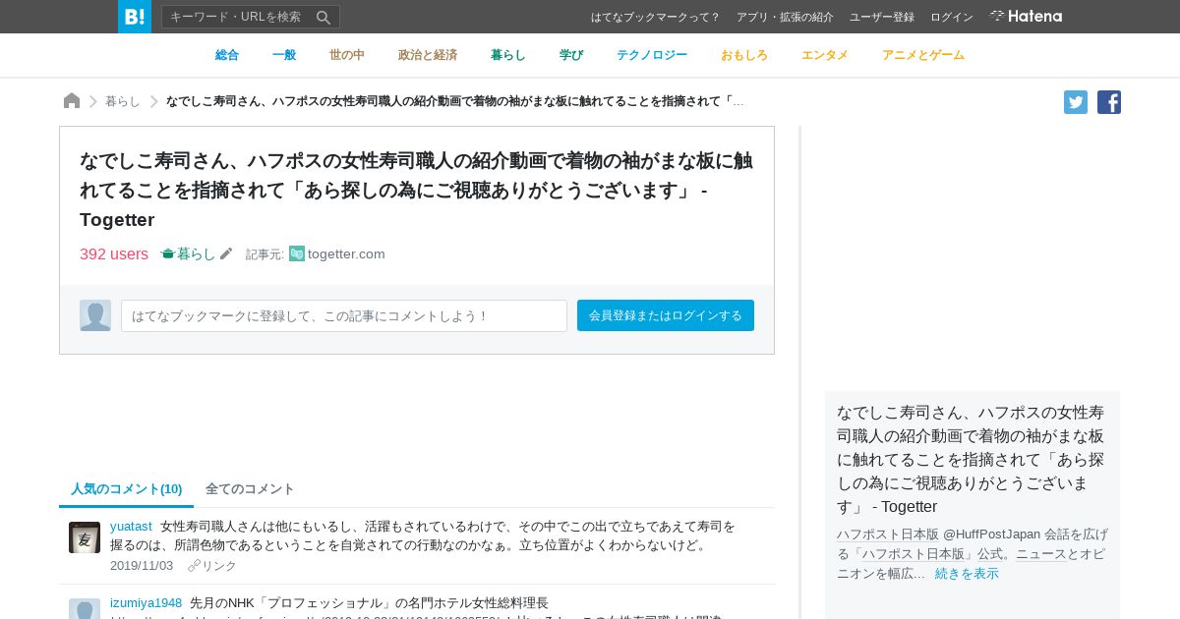Click 暮らし in the breadcrumb
Viewport: 1180px width, 619px height.
pyautogui.click(x=123, y=101)
